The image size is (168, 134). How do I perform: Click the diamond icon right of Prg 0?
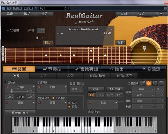click(69, 8)
